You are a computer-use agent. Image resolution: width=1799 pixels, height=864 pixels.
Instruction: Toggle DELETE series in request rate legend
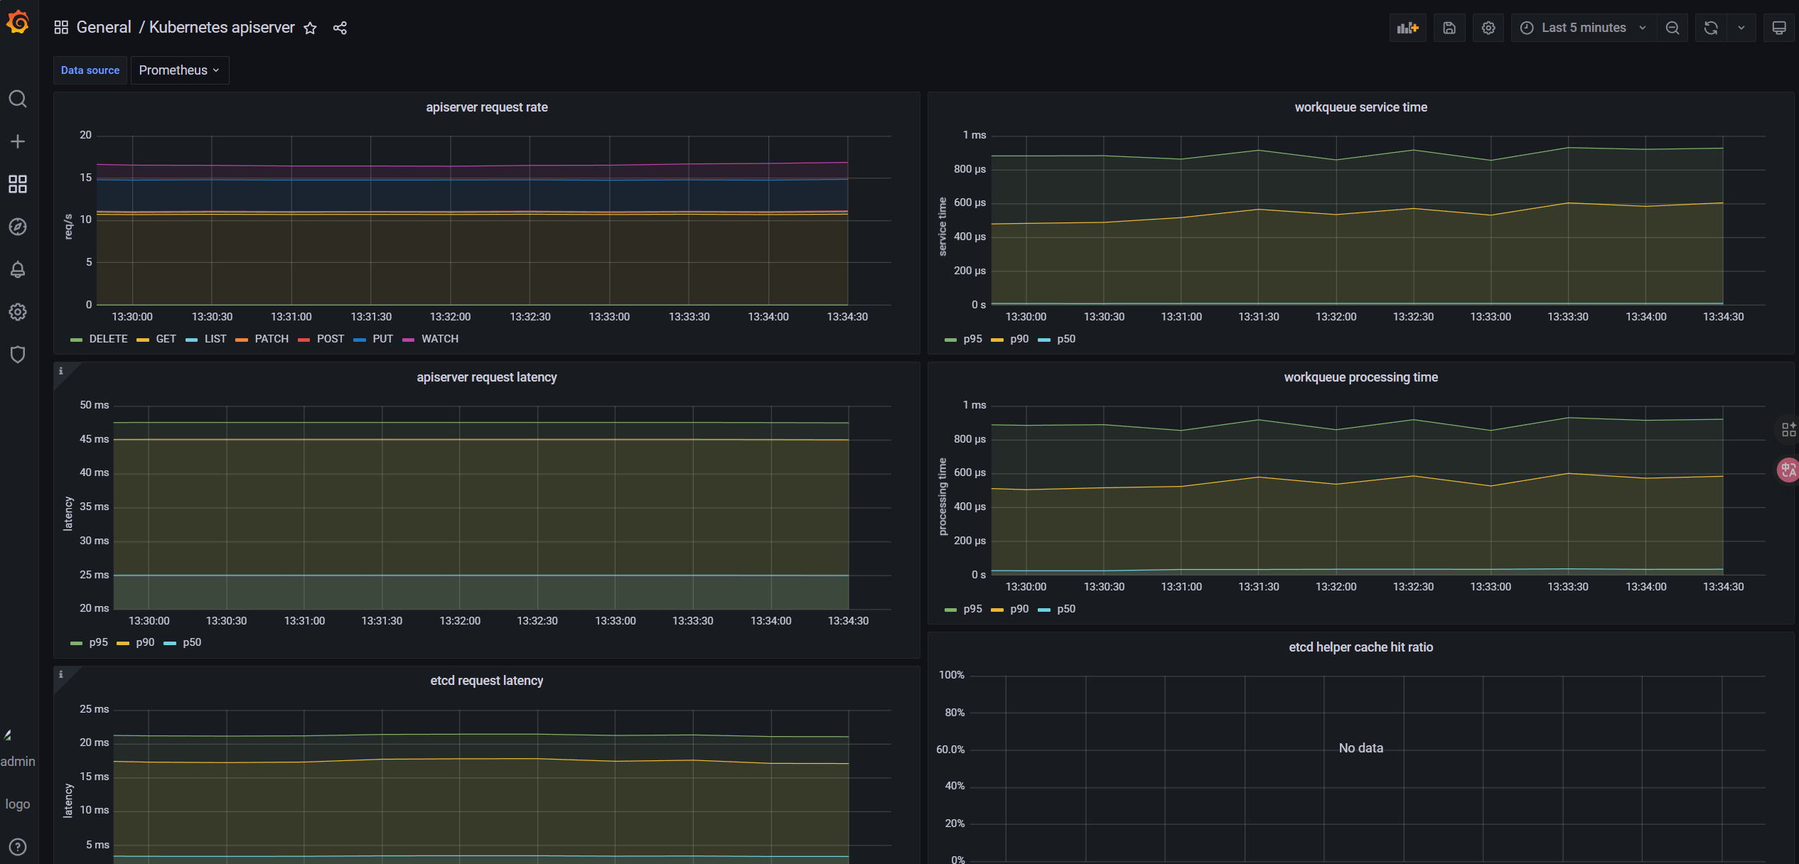pyautogui.click(x=108, y=339)
